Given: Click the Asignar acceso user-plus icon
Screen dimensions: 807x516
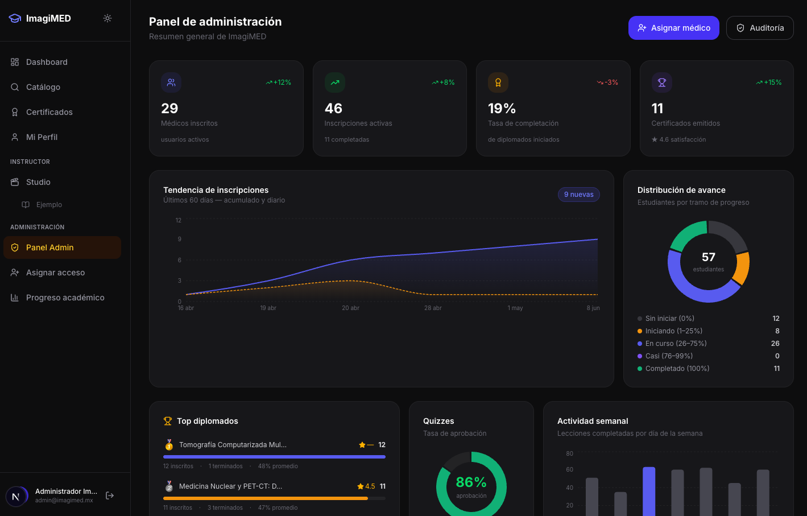Looking at the screenshot, I should 15,273.
